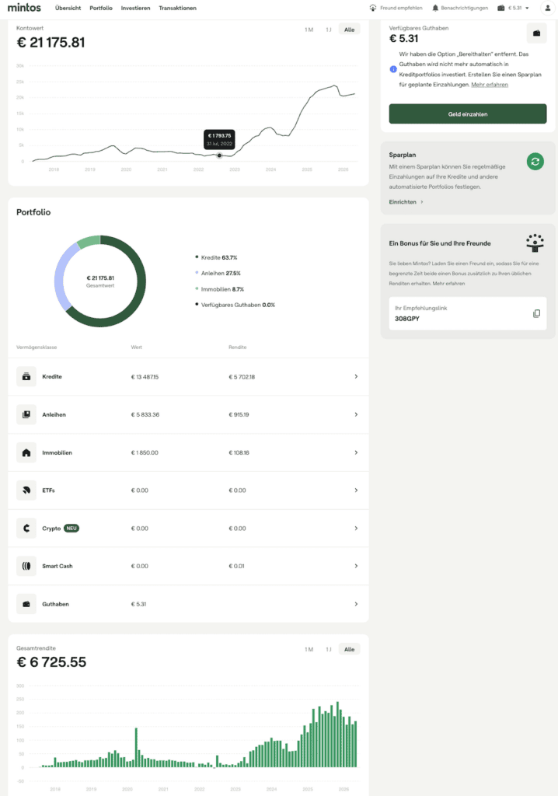
Task: Click the wallet icon beside Verfügbares Guthaben
Action: click(x=537, y=33)
